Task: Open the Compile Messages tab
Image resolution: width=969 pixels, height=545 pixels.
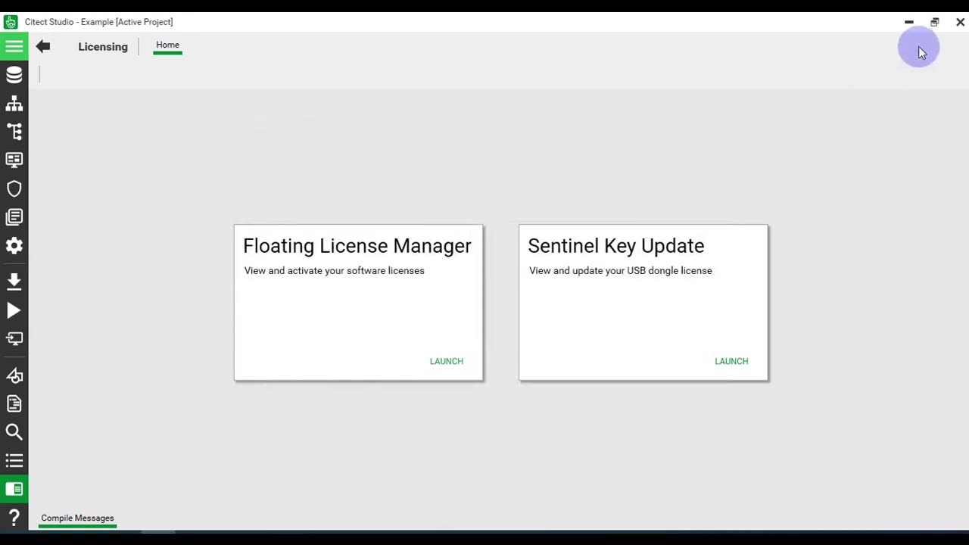Action: pyautogui.click(x=77, y=519)
